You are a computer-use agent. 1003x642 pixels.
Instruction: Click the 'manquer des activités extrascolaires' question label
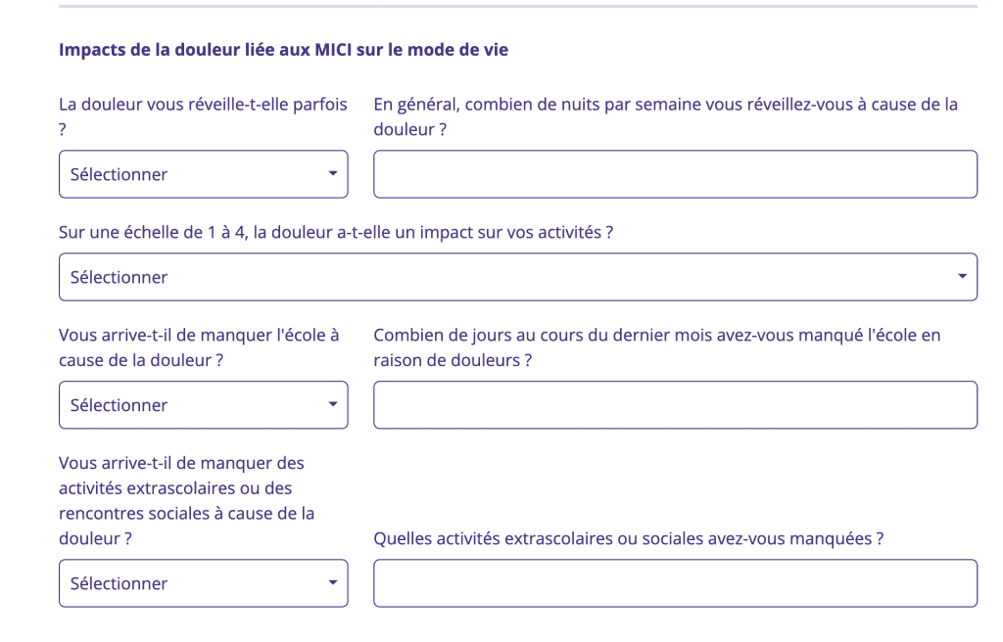click(x=187, y=501)
